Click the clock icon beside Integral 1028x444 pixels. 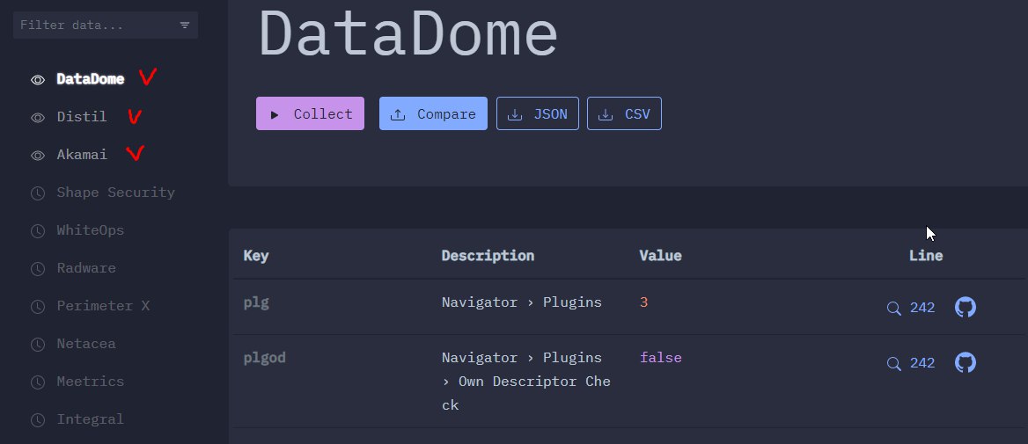click(x=38, y=419)
